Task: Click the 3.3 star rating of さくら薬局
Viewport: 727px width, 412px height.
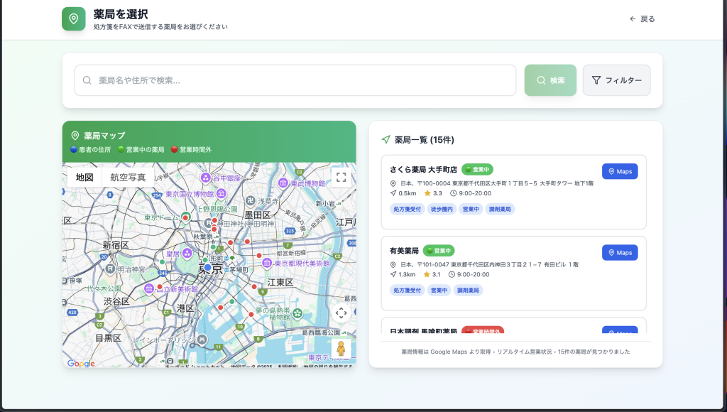Action: pos(433,193)
